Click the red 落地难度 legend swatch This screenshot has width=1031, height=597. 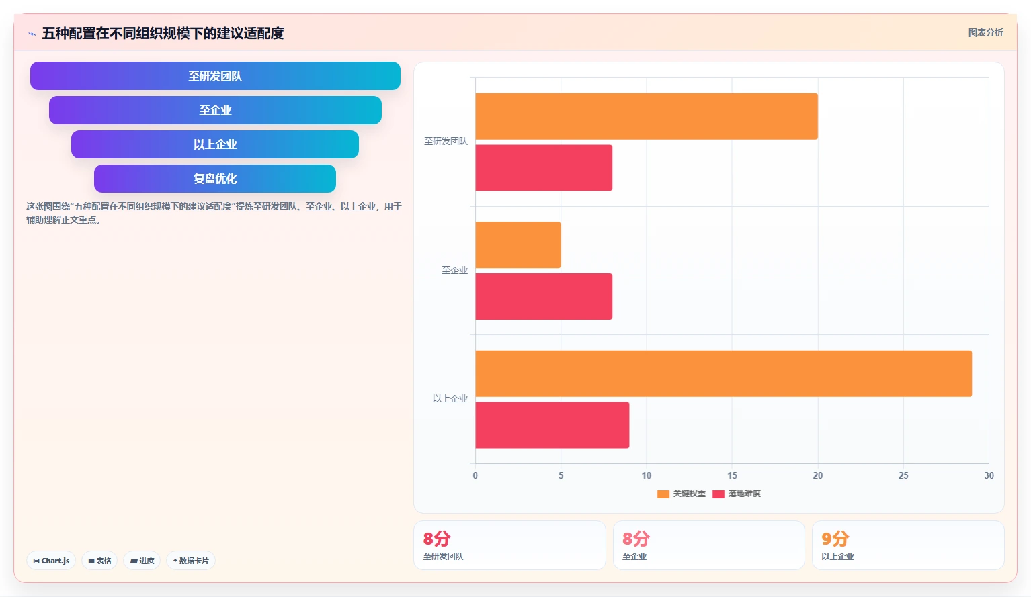tap(718, 494)
